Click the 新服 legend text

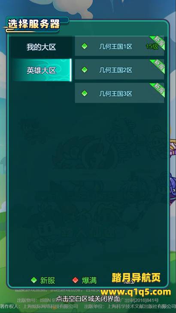coord(48,280)
